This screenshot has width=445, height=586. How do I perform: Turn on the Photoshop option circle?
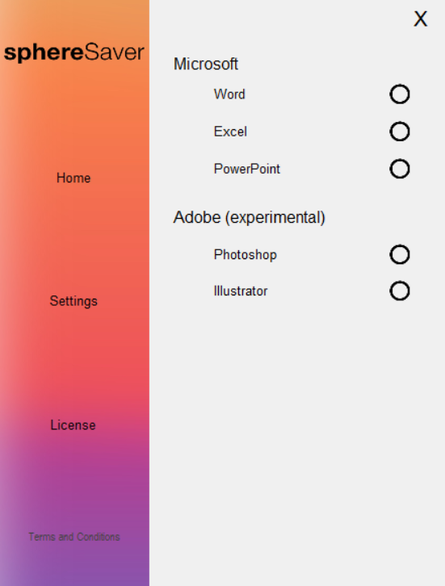point(400,254)
